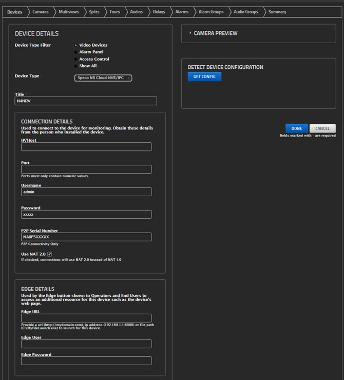
Task: Focus the IP/Host input field
Action: tap(86, 147)
